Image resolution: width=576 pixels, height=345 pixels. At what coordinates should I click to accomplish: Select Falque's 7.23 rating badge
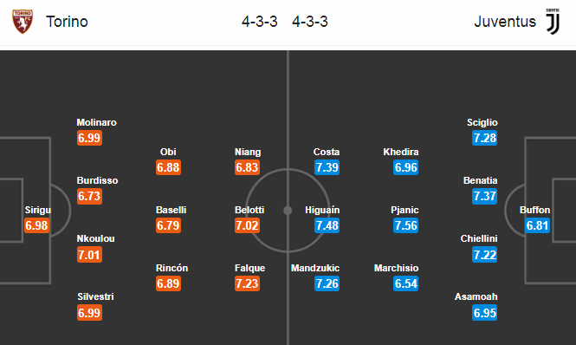[x=247, y=283]
